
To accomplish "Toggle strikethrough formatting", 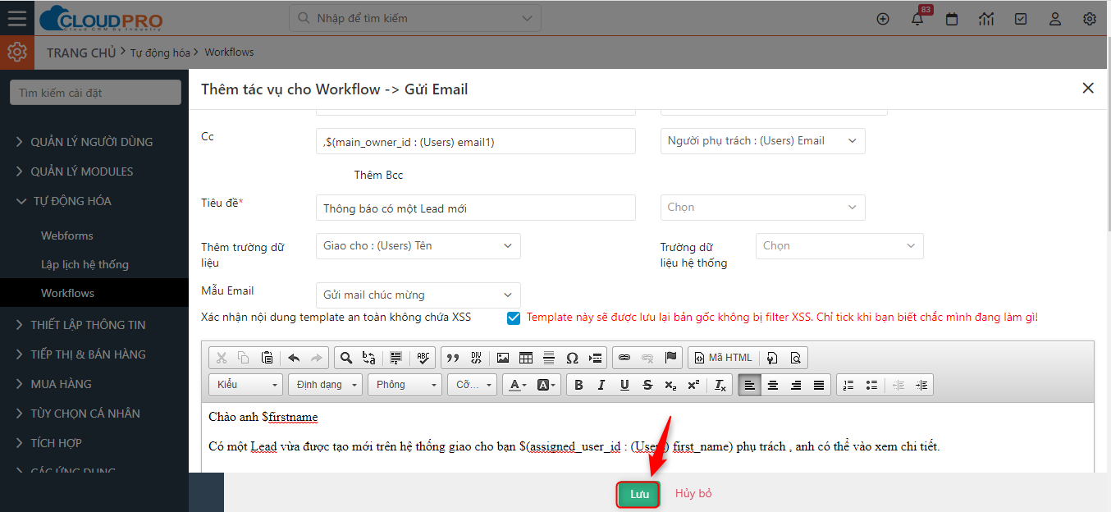I will pos(647,385).
